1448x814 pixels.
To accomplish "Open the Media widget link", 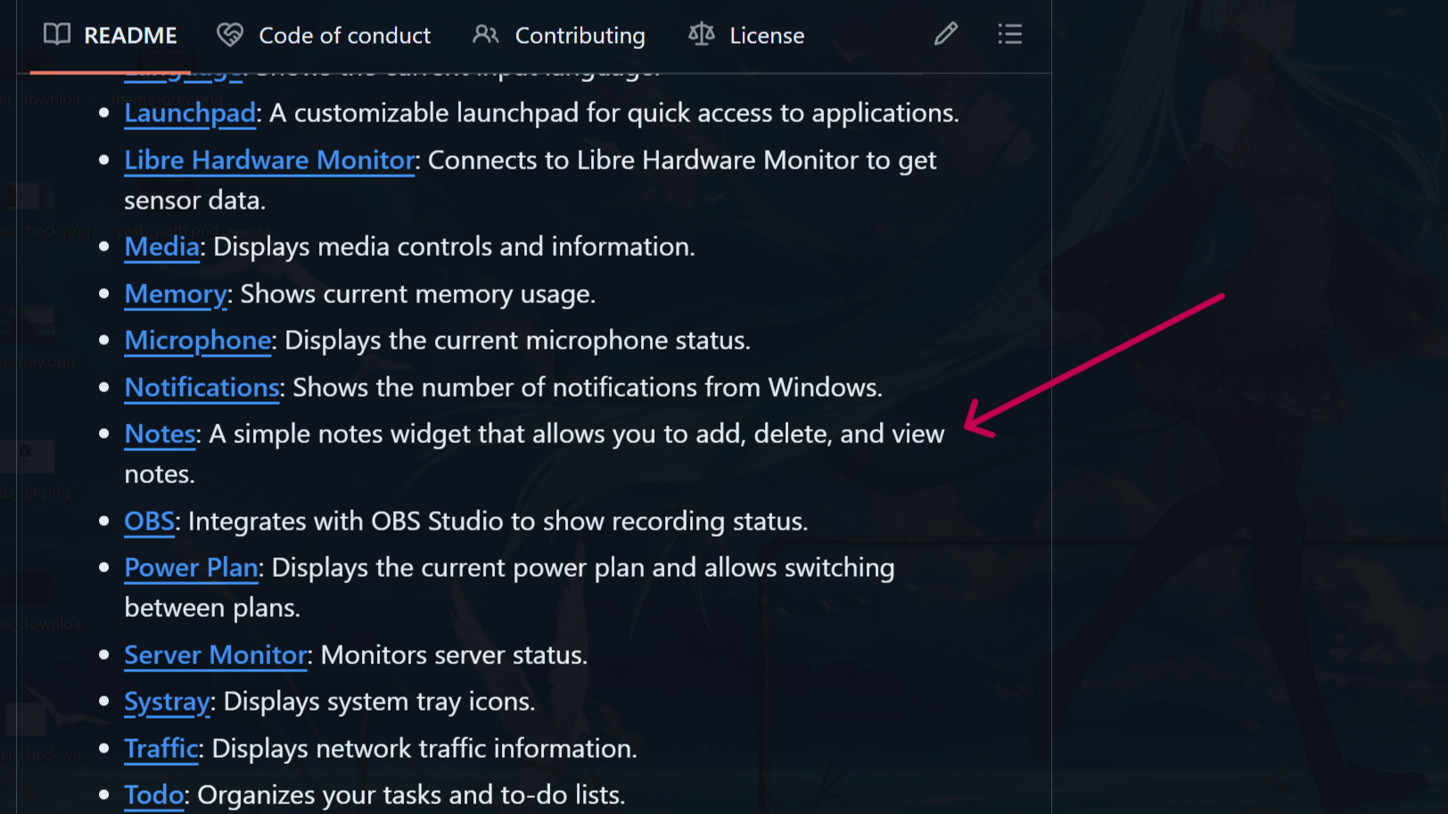I will coord(161,247).
